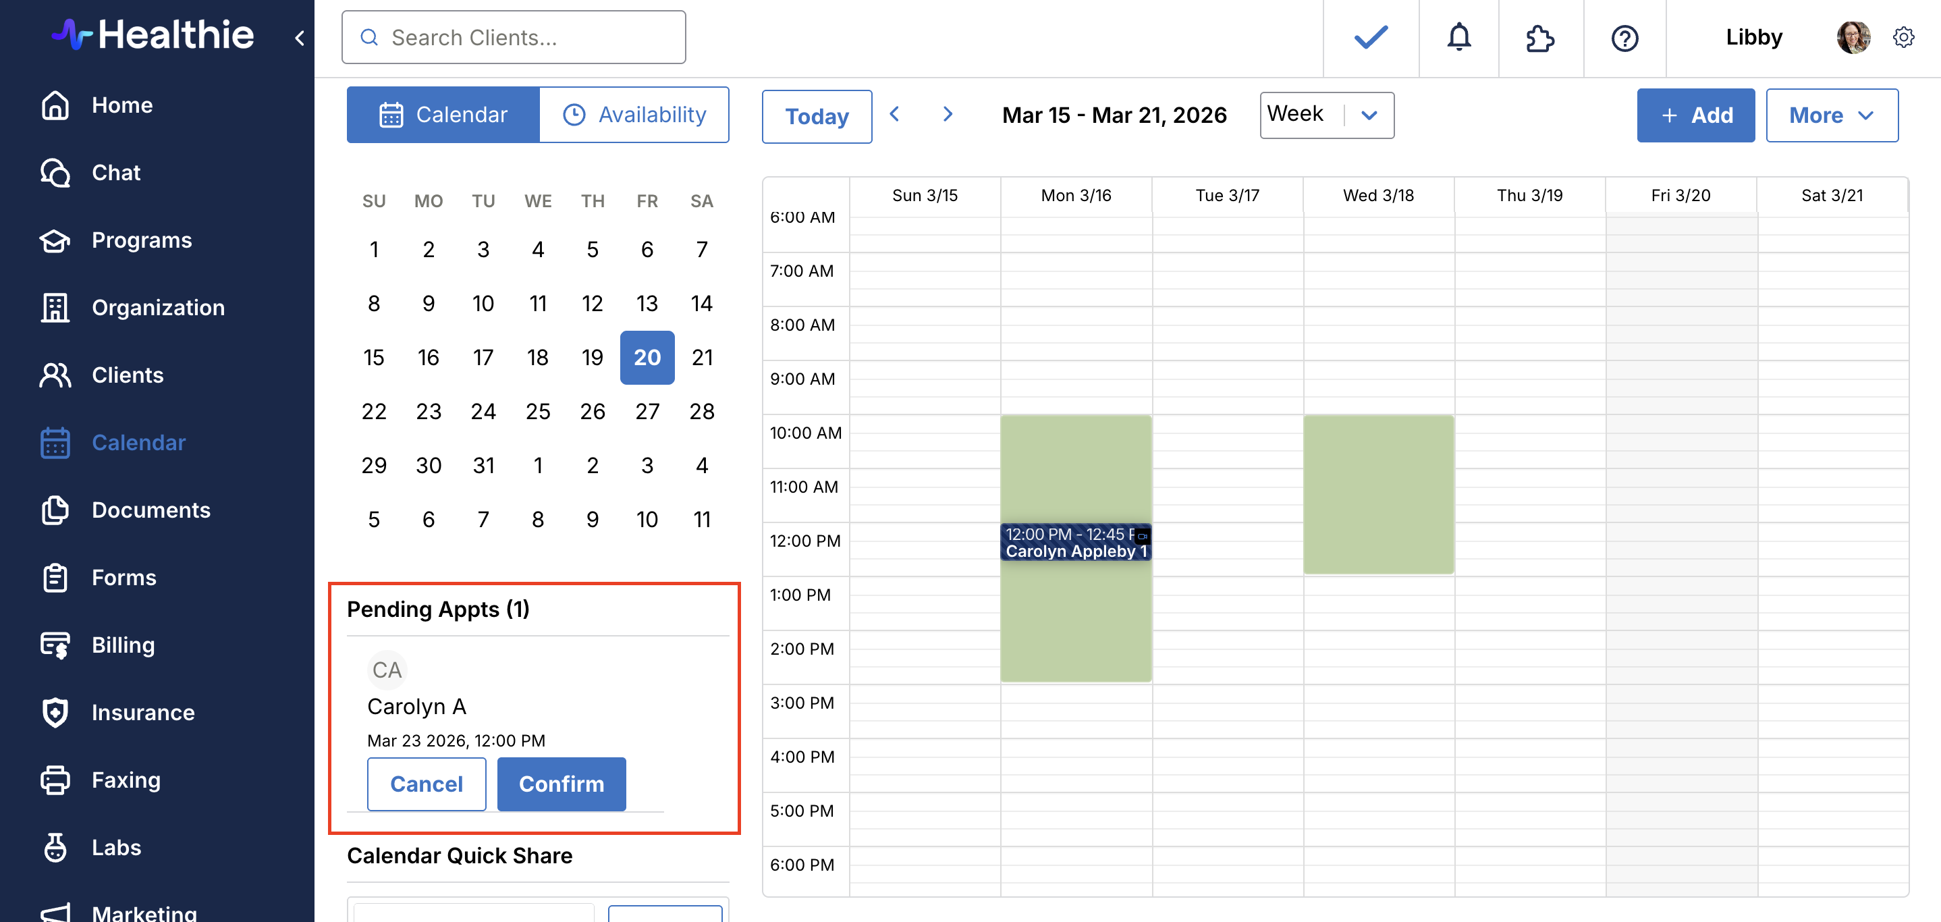The image size is (1941, 922).
Task: Select March 25 in mini calendar
Action: coord(537,411)
